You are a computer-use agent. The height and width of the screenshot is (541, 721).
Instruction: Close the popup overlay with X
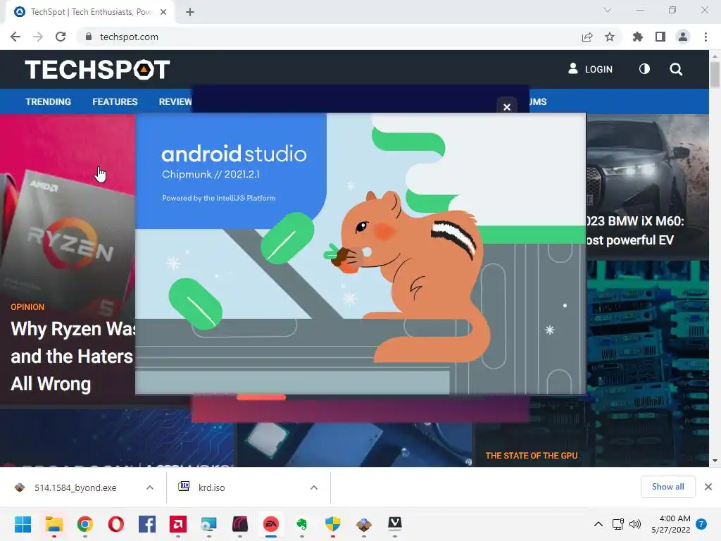(x=507, y=107)
